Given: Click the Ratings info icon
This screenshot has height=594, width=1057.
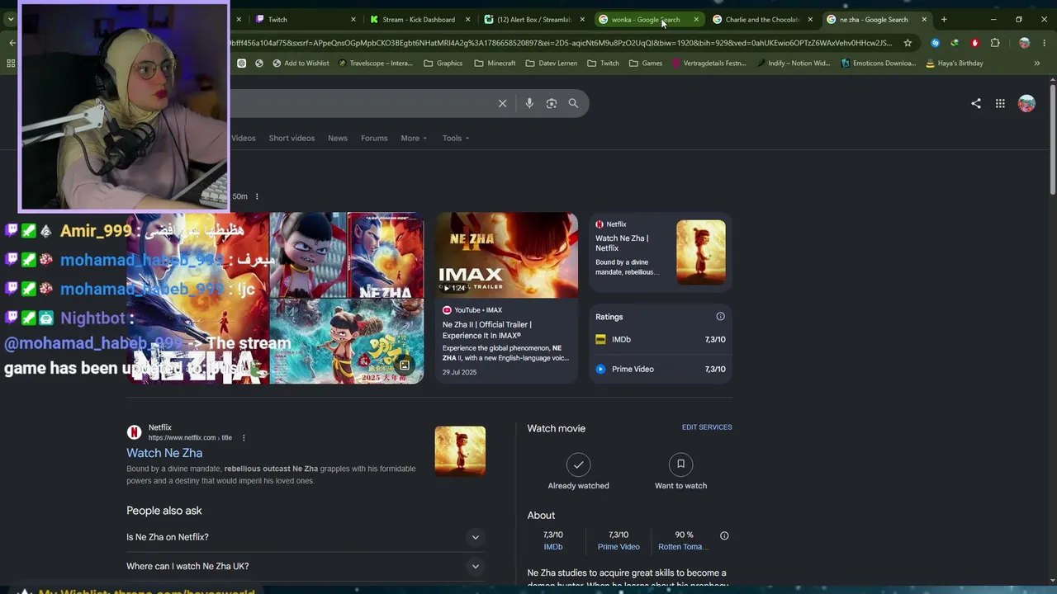Looking at the screenshot, I should 720,317.
